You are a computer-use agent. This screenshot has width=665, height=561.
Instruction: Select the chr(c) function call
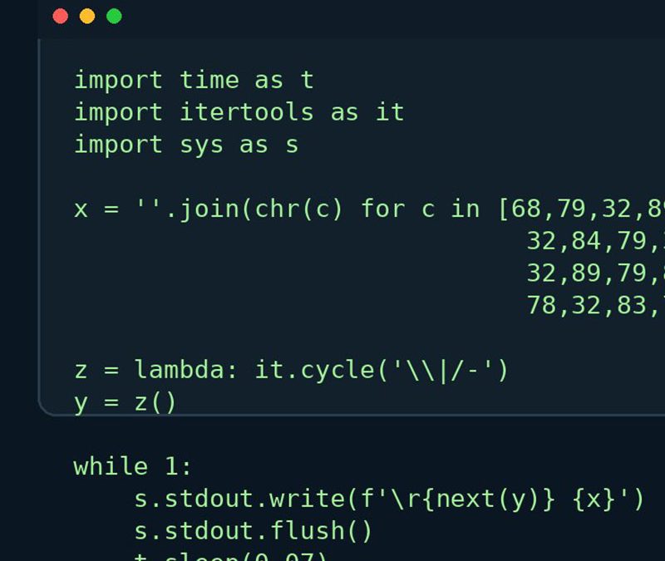[298, 209]
